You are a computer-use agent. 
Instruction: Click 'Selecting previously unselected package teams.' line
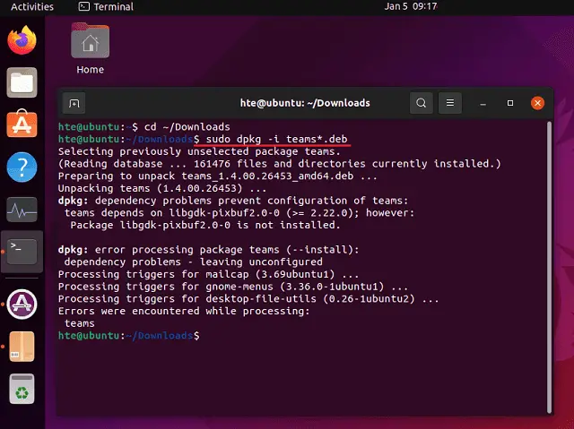click(199, 151)
